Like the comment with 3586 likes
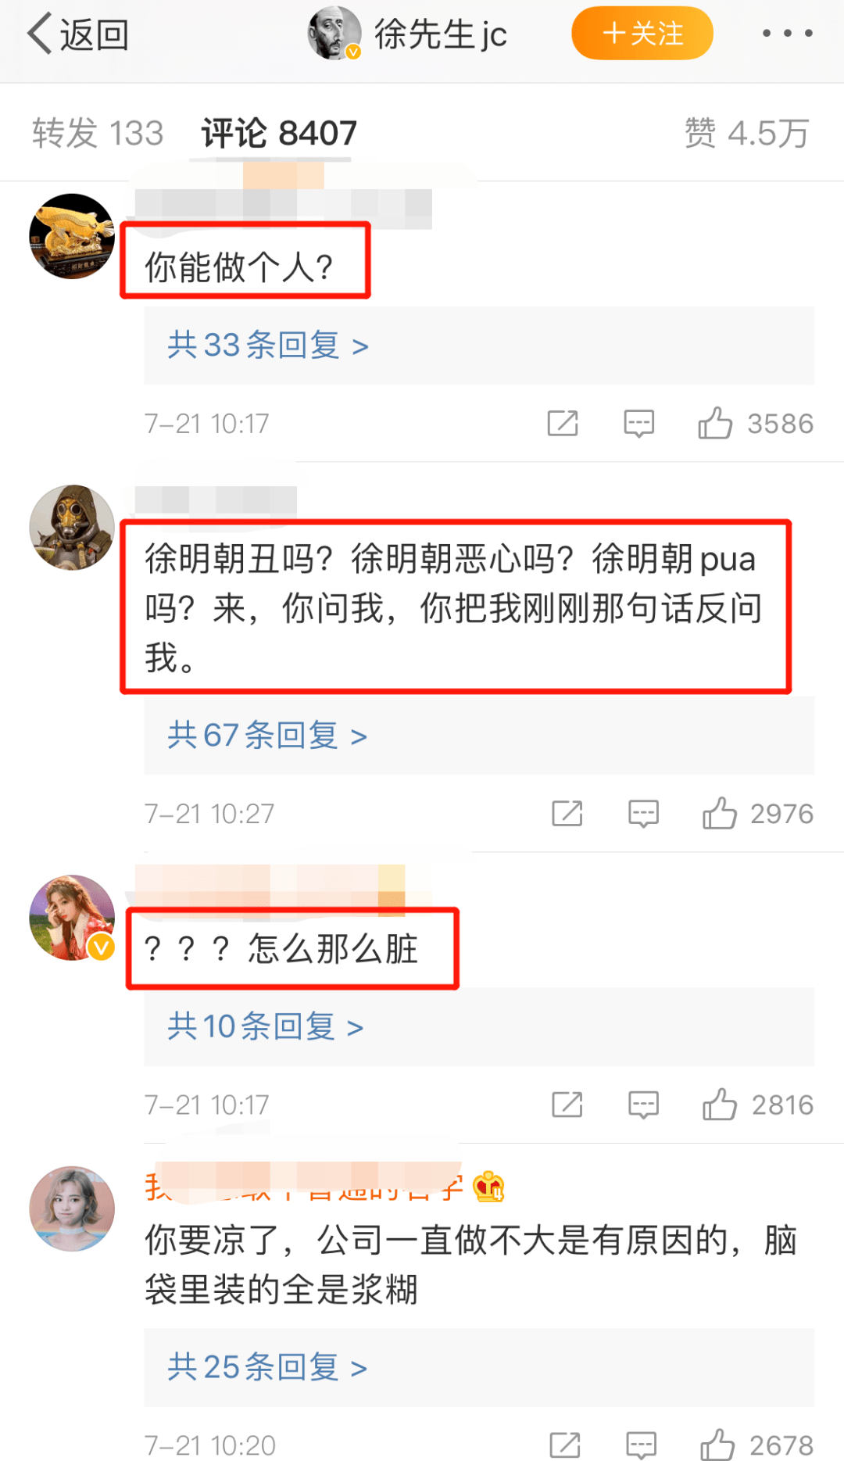The width and height of the screenshot is (844, 1461). (x=715, y=423)
